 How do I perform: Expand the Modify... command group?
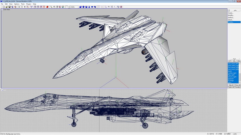click(x=231, y=15)
